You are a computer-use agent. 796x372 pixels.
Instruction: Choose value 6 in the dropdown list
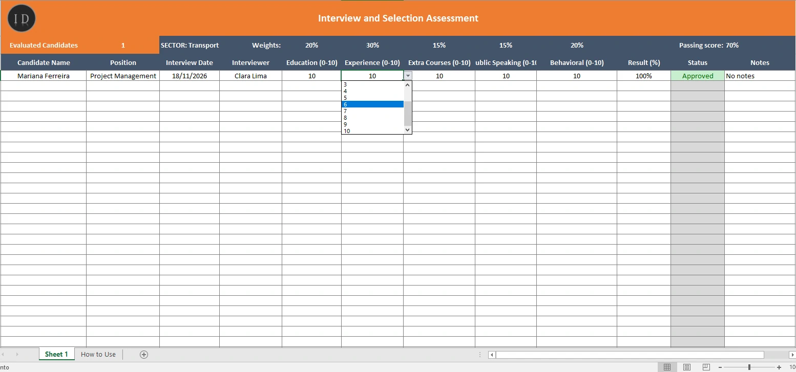click(x=372, y=104)
